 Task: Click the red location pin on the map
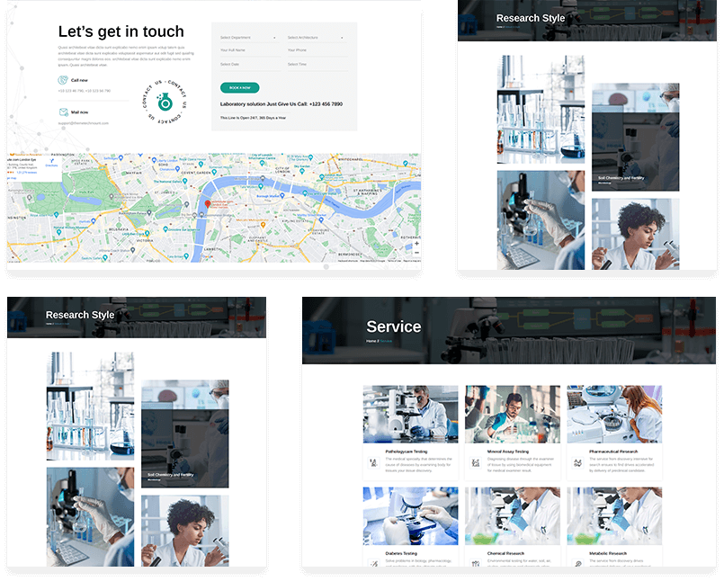[x=208, y=204]
